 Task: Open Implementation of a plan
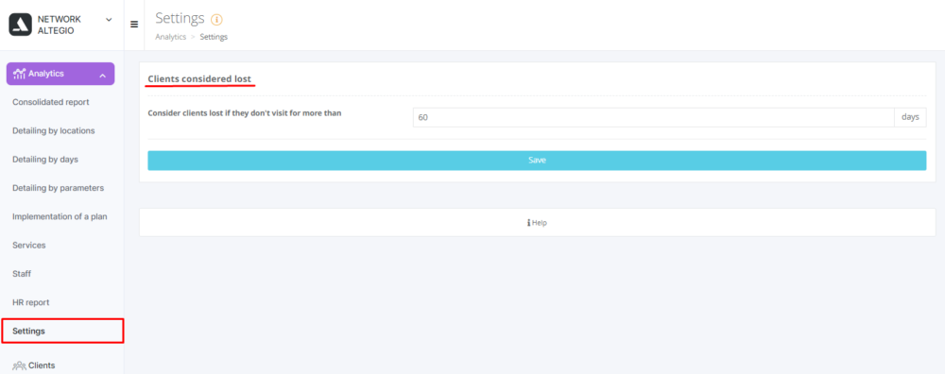(x=60, y=217)
